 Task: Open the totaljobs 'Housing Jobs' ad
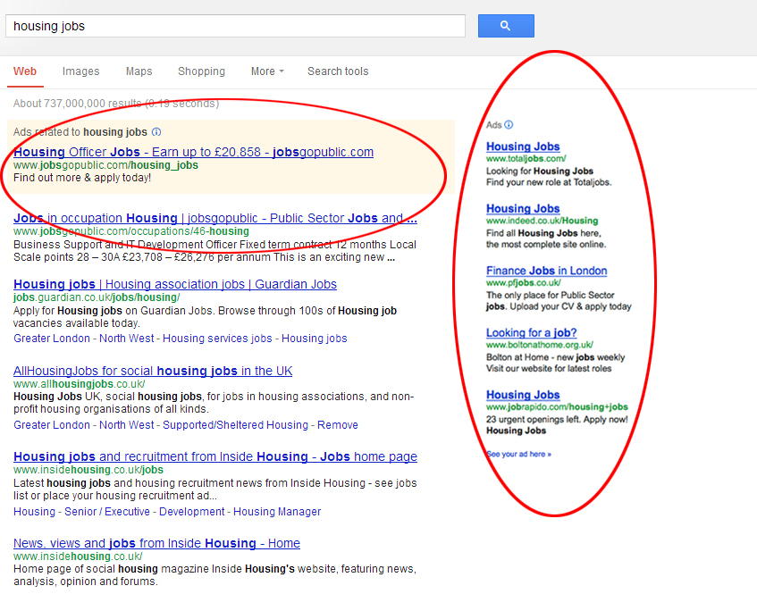tap(523, 146)
